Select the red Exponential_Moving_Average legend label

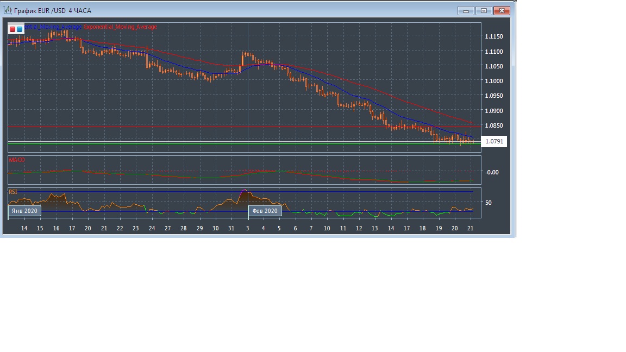120,27
